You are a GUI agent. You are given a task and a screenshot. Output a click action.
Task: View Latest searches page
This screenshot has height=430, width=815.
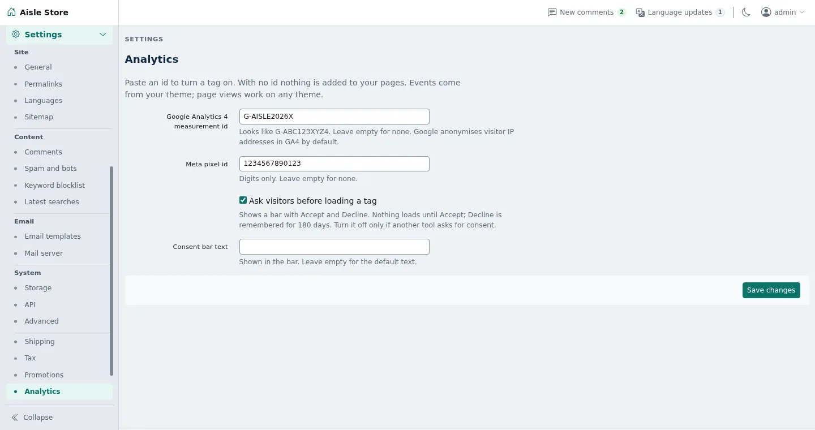(x=52, y=202)
